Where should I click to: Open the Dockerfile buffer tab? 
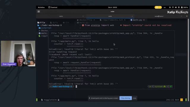(86, 20)
